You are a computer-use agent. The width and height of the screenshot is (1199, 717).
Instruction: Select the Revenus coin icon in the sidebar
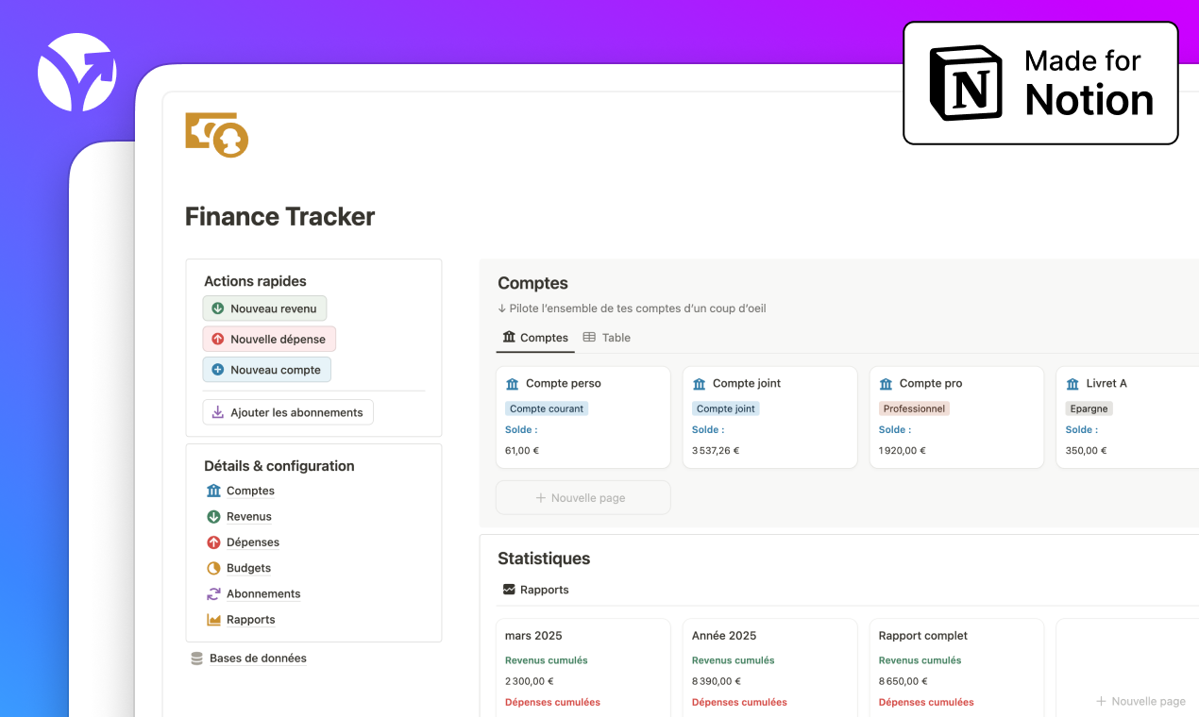[212, 516]
